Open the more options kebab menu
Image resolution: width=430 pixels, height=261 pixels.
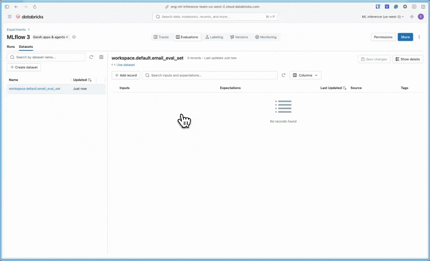(x=419, y=37)
